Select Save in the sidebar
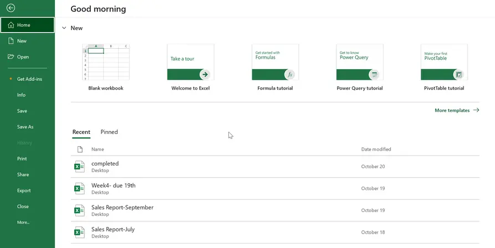The height and width of the screenshot is (248, 495). [22, 111]
